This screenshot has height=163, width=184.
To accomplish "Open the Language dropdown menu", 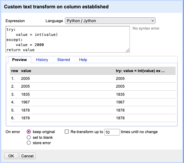I will pos(110,21).
